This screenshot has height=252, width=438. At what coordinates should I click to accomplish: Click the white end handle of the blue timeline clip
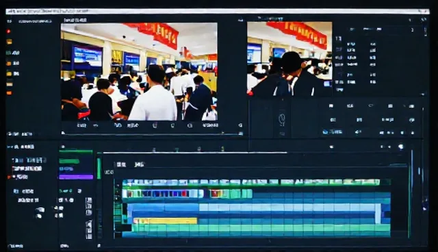[378, 214]
